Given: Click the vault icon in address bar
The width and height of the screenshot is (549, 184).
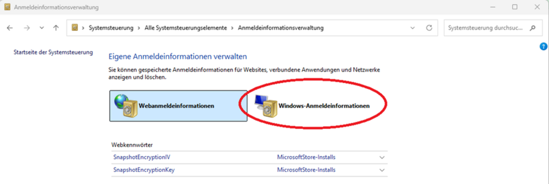Looking at the screenshot, I should 75,28.
